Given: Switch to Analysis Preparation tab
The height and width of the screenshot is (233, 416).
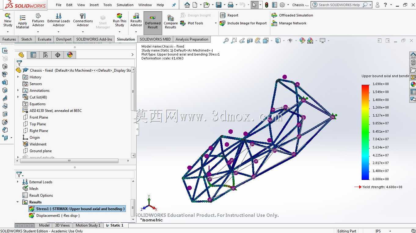Looking at the screenshot, I should [192, 39].
